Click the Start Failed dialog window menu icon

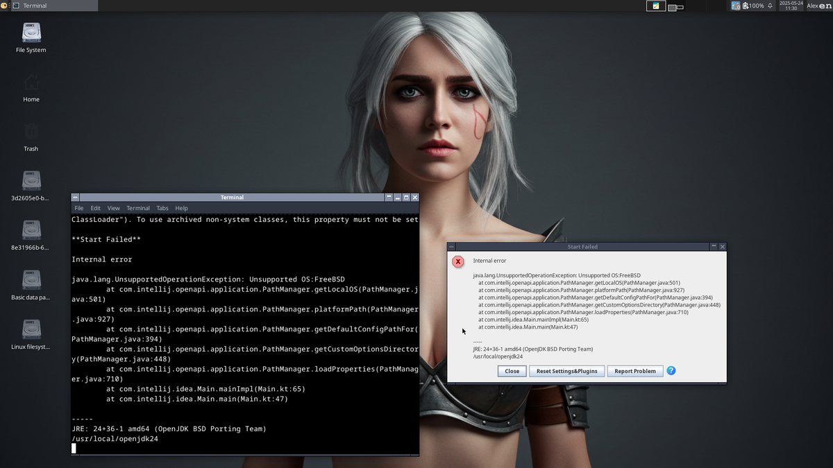(x=451, y=247)
